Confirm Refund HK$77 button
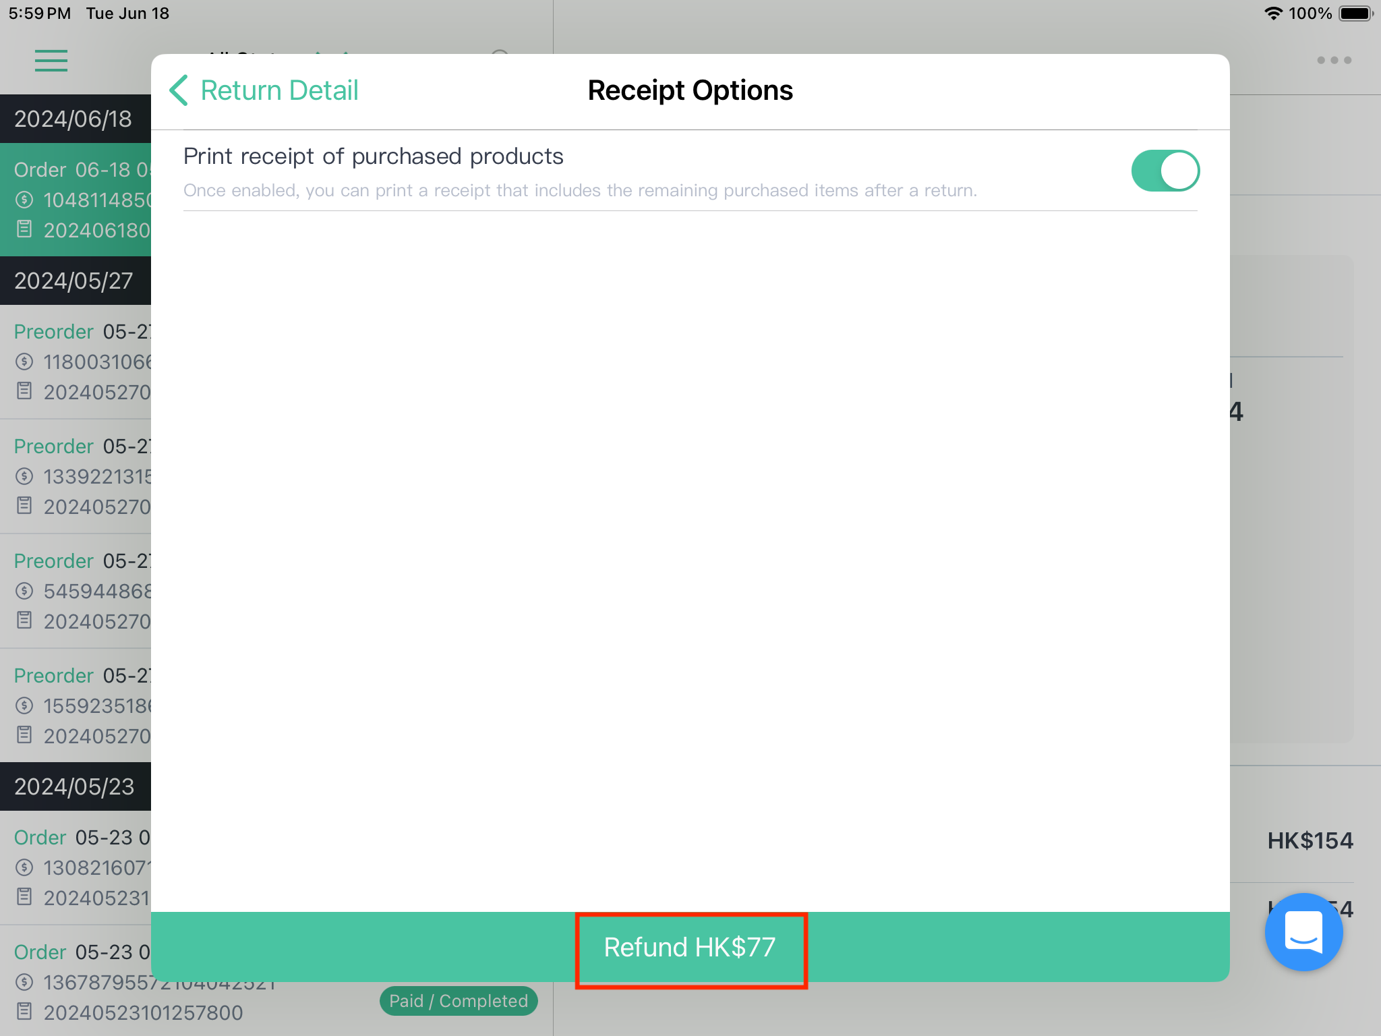Viewport: 1381px width, 1036px height. pos(690,947)
